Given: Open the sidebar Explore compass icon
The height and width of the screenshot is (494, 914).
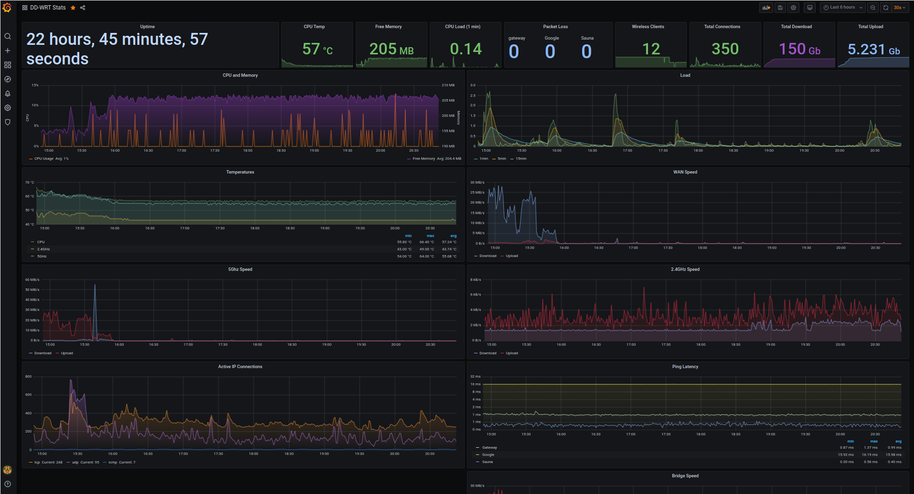Looking at the screenshot, I should point(8,79).
